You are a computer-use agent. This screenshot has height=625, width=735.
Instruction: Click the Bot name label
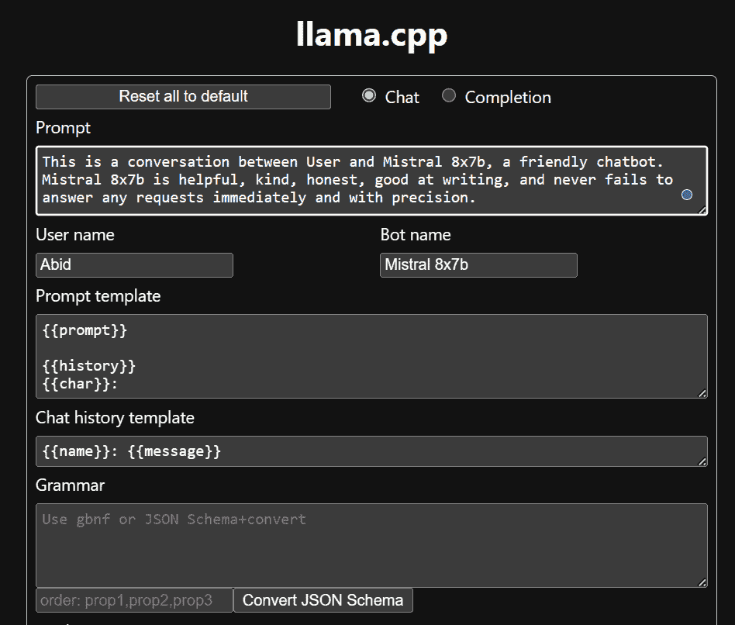pyautogui.click(x=416, y=235)
